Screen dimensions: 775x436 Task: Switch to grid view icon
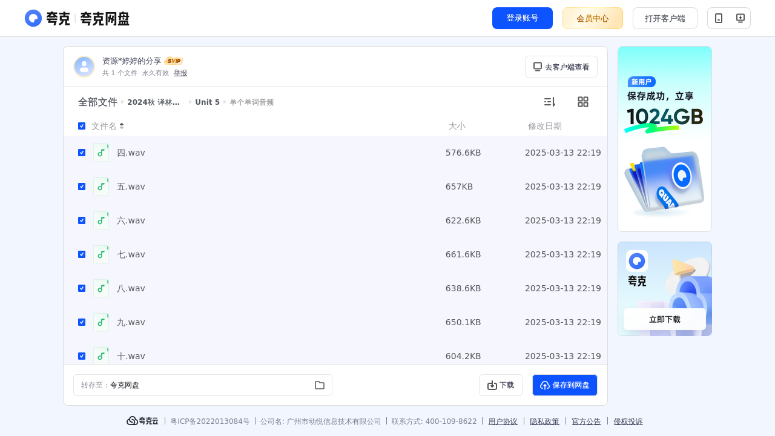[x=583, y=102]
